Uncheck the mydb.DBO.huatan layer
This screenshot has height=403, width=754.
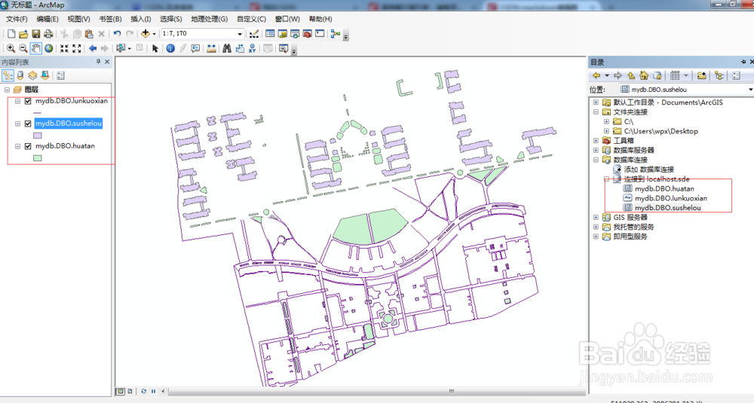28,146
